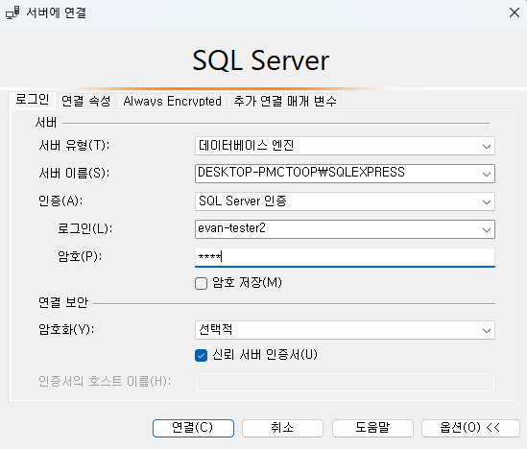Viewport: 527px width, 449px height.
Task: Click the 연결(C) button
Action: pyautogui.click(x=193, y=428)
